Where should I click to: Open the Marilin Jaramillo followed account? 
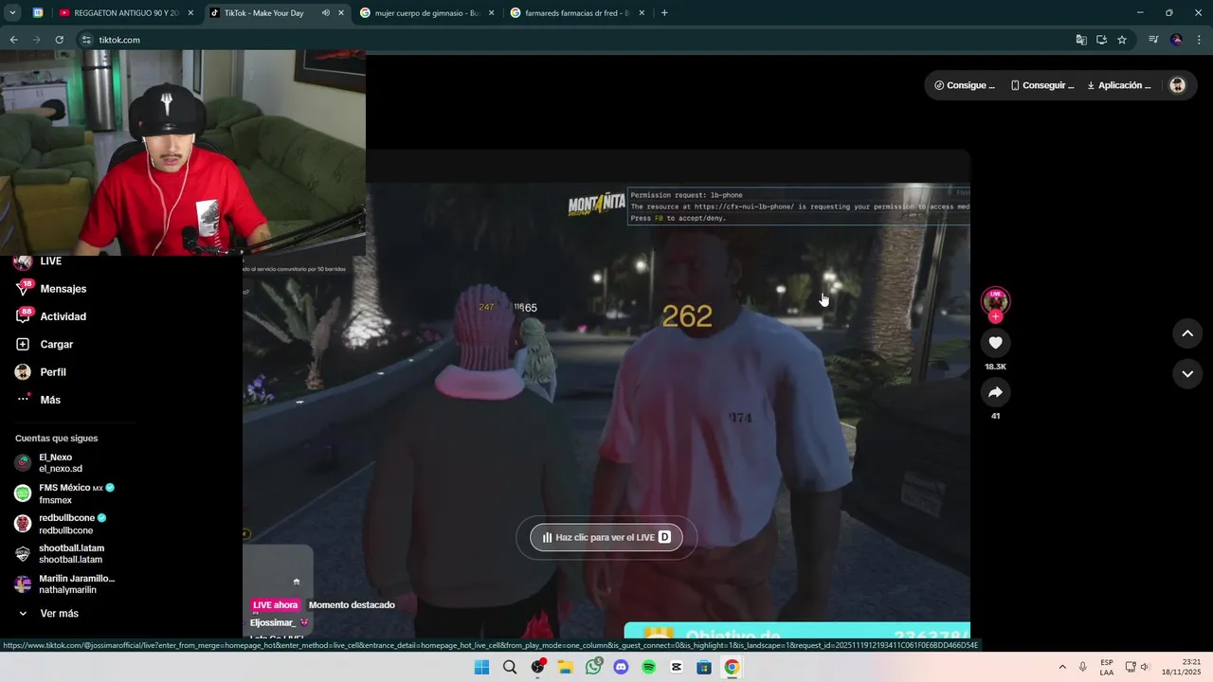point(64,584)
